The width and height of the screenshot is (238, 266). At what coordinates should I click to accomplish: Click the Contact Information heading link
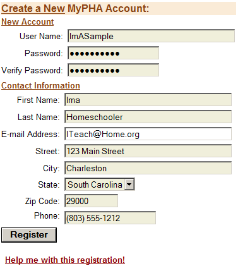pos(40,86)
